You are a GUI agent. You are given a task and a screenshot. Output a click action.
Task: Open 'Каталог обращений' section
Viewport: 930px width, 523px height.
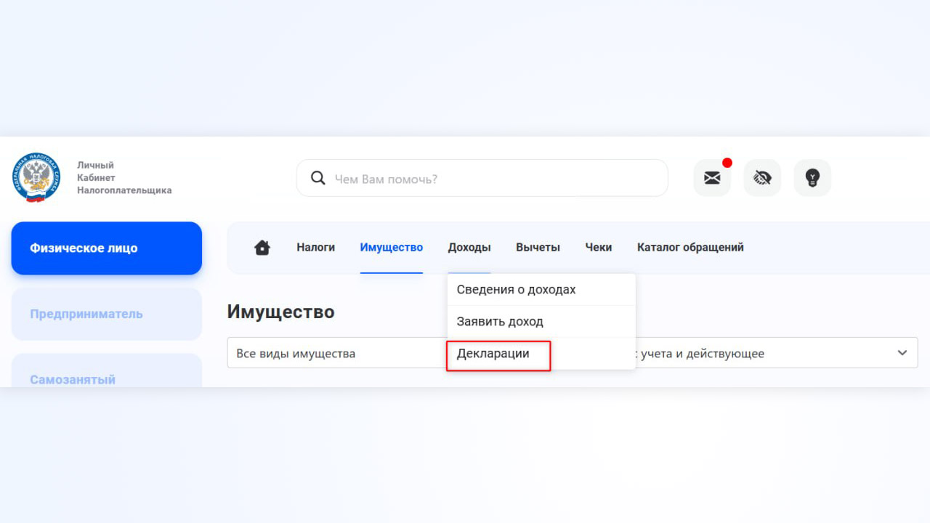click(x=690, y=248)
